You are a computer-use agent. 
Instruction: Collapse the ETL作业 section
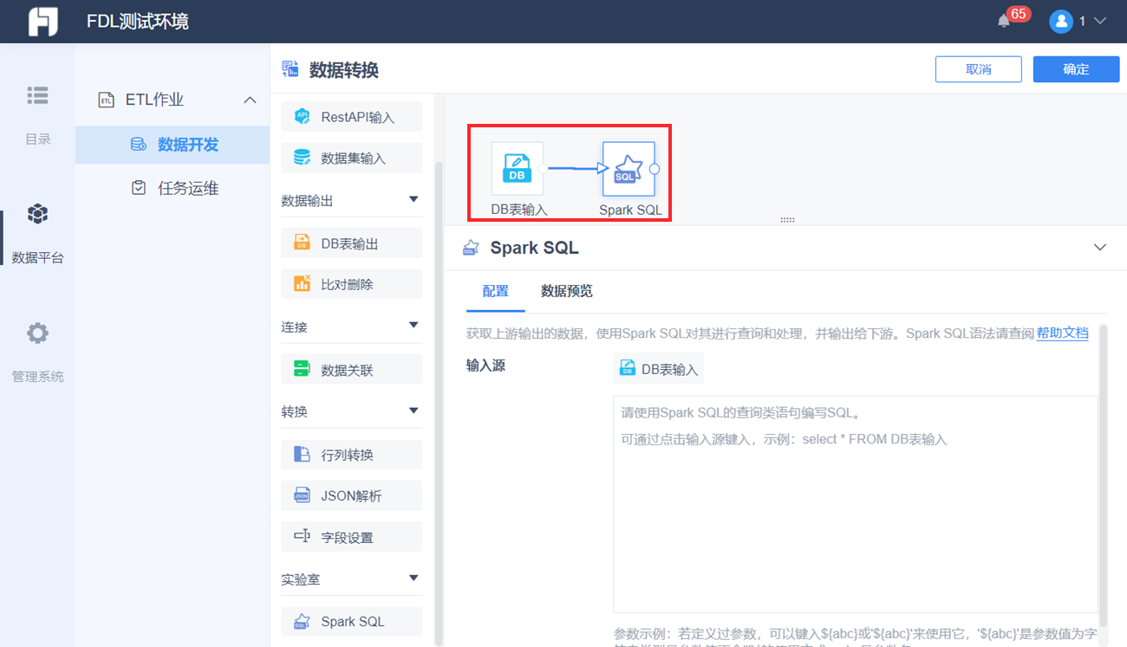tap(251, 100)
